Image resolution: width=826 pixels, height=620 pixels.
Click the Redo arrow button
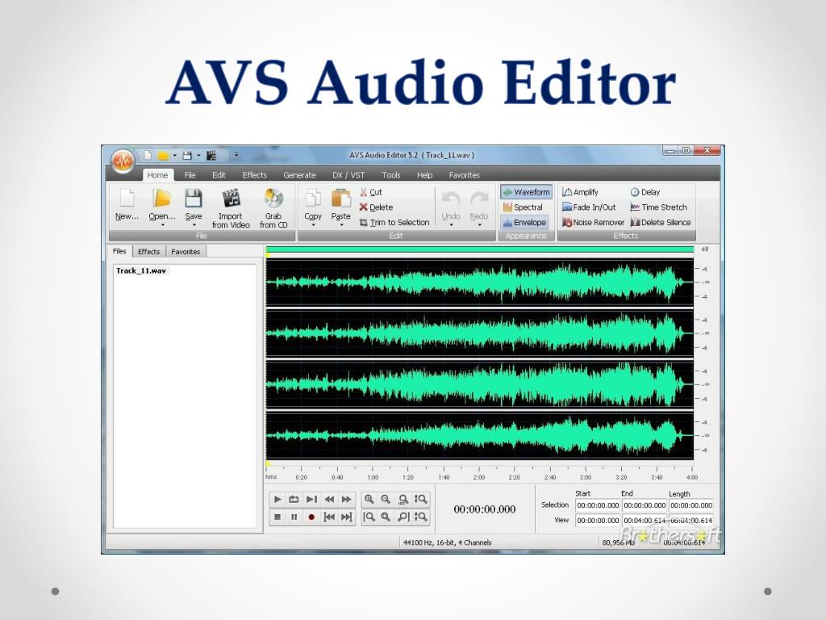click(479, 203)
